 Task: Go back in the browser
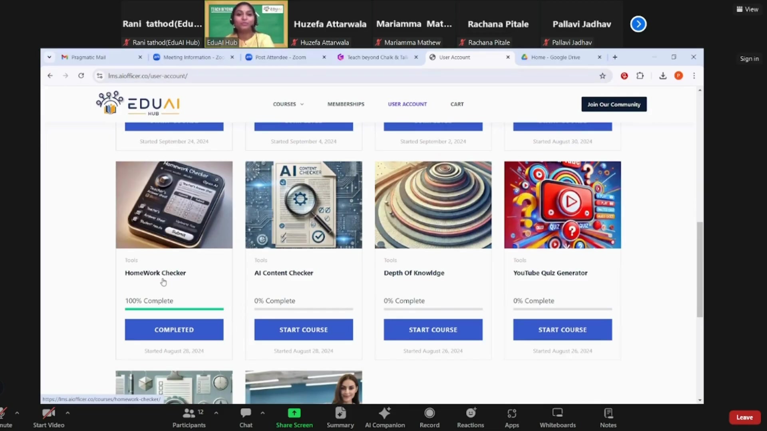pos(50,76)
